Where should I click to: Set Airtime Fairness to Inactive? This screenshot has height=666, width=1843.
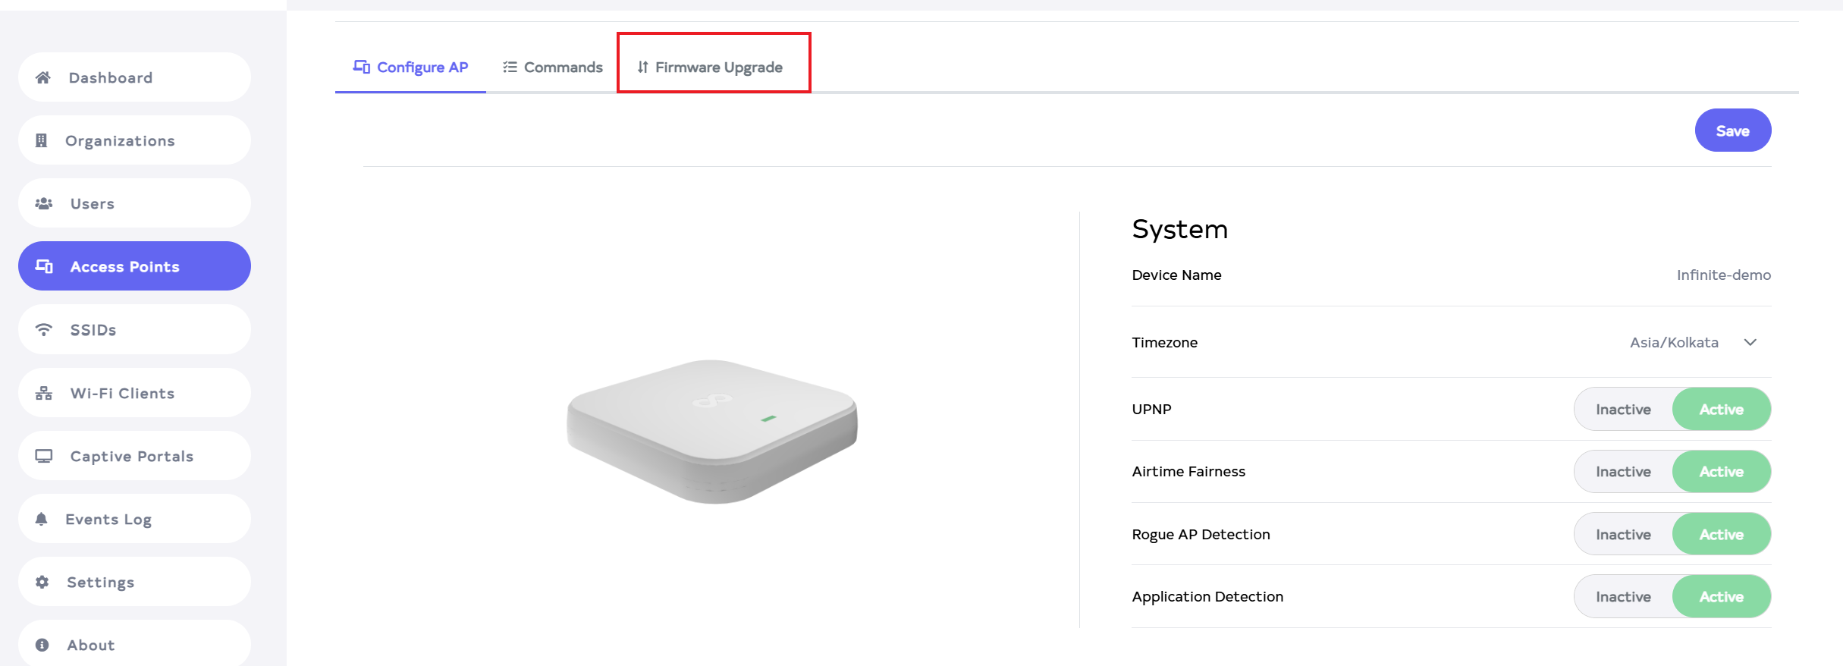pyautogui.click(x=1623, y=472)
